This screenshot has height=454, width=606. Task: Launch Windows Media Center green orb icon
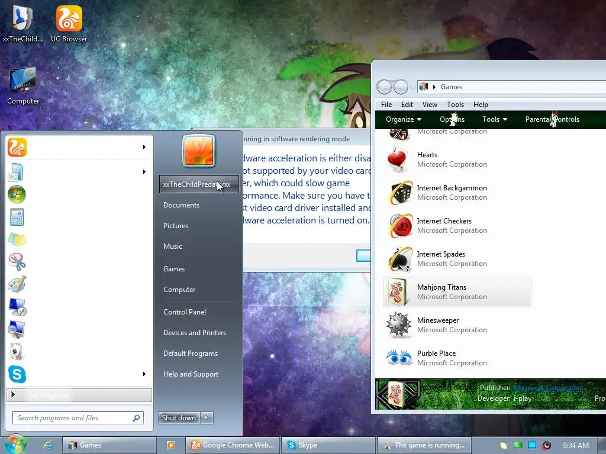[x=17, y=194]
